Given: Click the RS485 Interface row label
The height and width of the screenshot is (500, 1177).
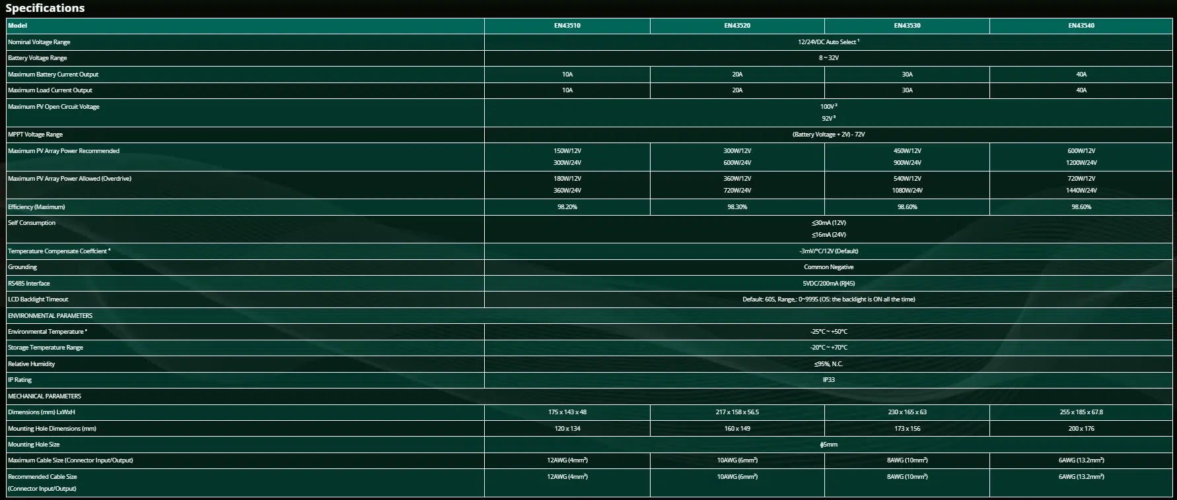Looking at the screenshot, I should [x=29, y=284].
